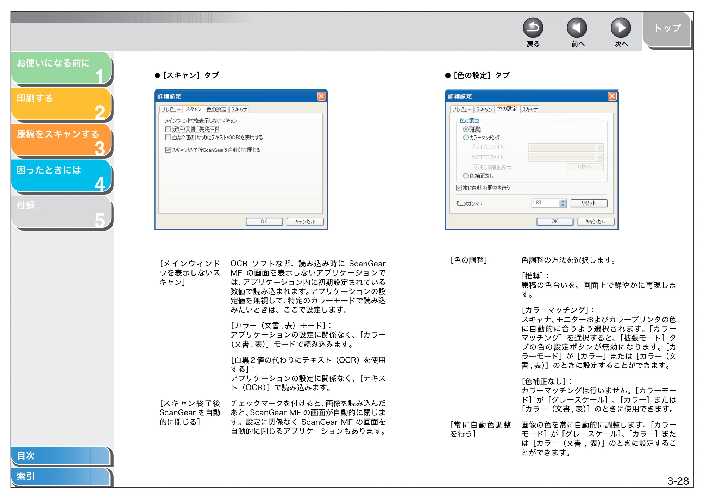Image resolution: width=704 pixels, height=498 pixels.
Task: Select プレビュー tab in left dialog
Action: point(171,109)
